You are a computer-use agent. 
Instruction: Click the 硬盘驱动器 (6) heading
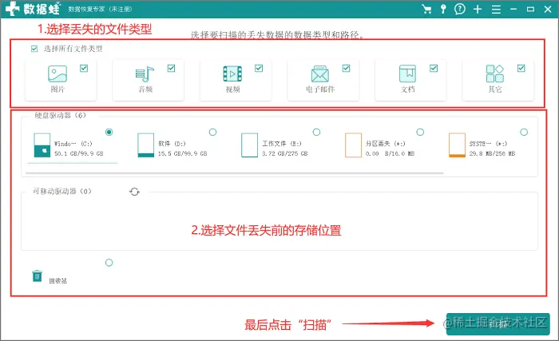pos(60,115)
